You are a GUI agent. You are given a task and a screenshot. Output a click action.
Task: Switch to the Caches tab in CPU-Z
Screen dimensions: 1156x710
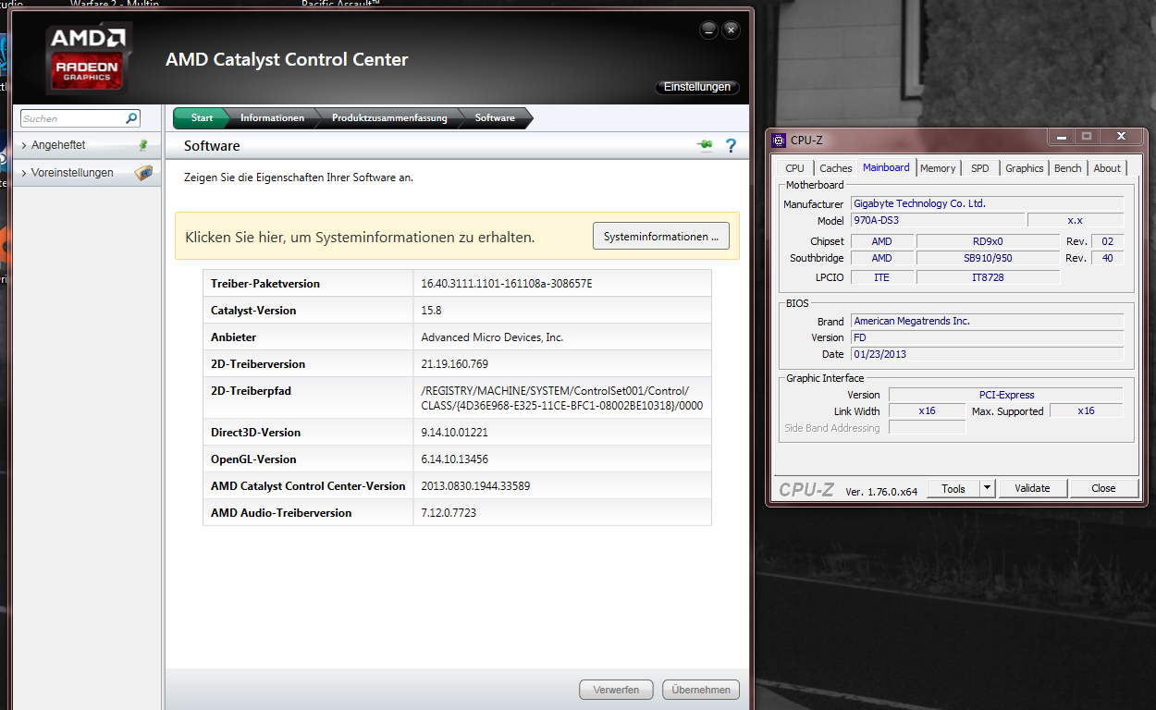[x=836, y=168]
